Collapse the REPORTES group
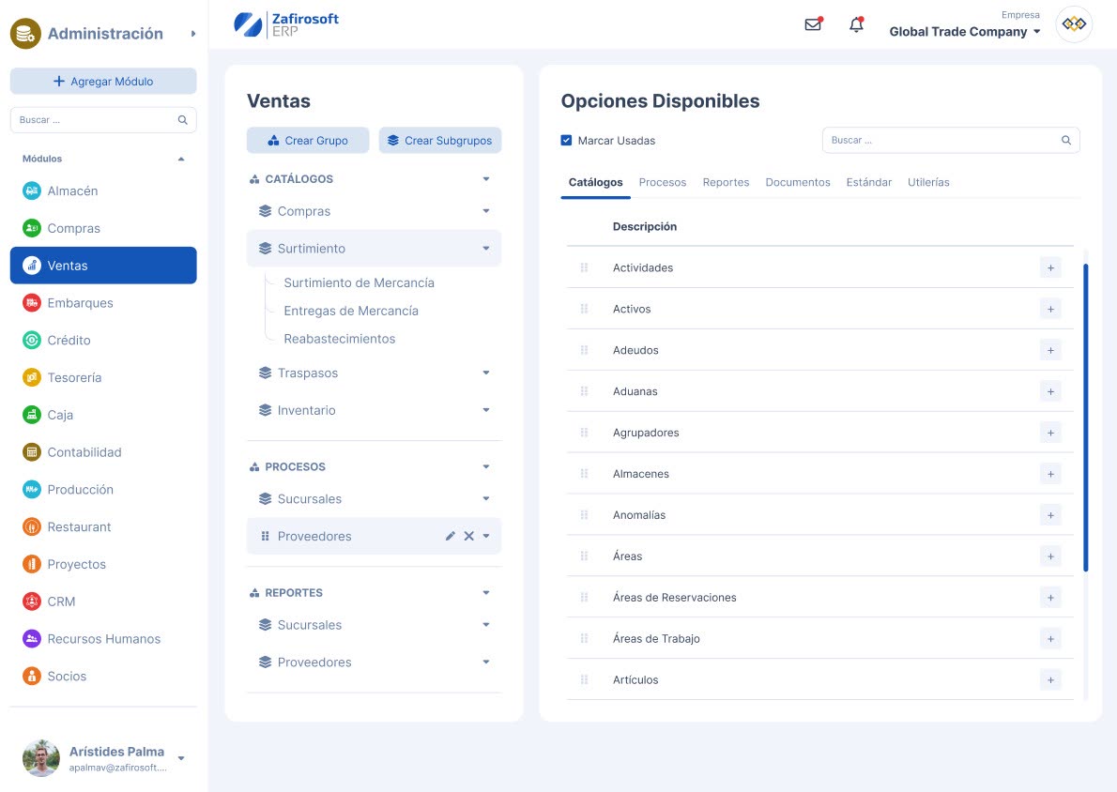 486,592
